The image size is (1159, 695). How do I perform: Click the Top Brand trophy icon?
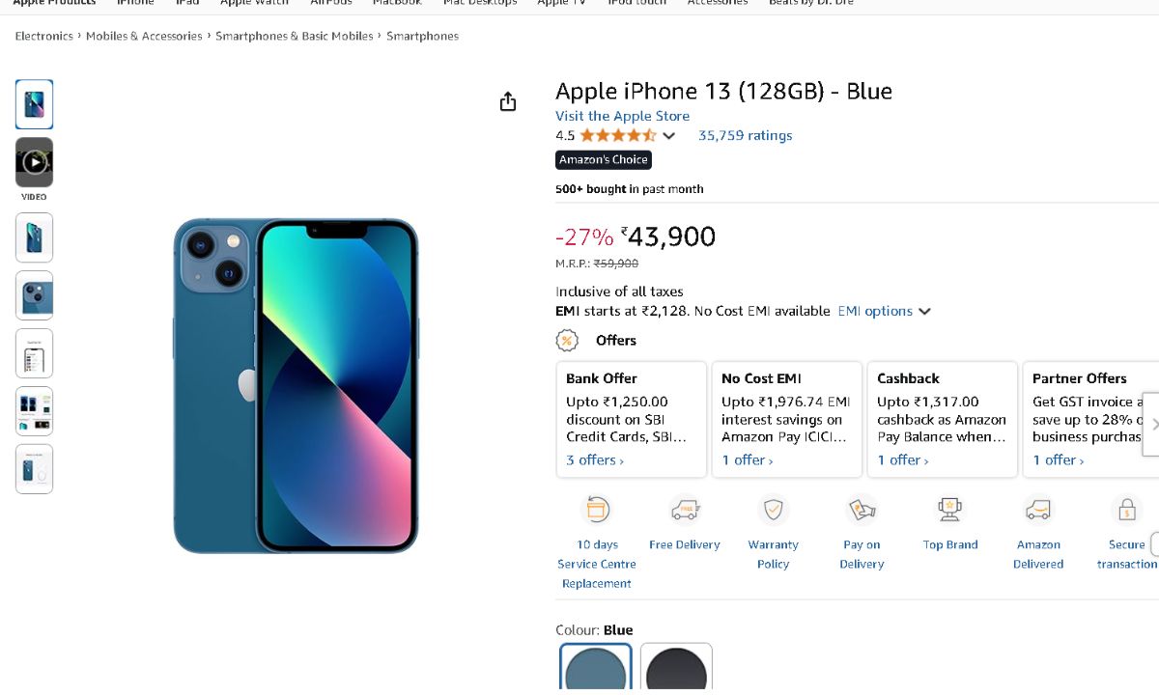coord(950,510)
